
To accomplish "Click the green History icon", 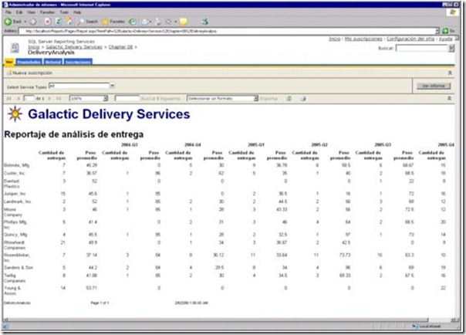I will pyautogui.click(x=133, y=22).
